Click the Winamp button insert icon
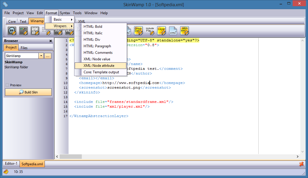Screen dimensions: 308x178 pyautogui.click(x=12, y=31)
